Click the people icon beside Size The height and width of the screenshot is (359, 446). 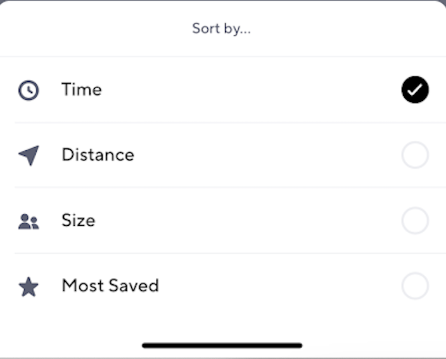(29, 221)
